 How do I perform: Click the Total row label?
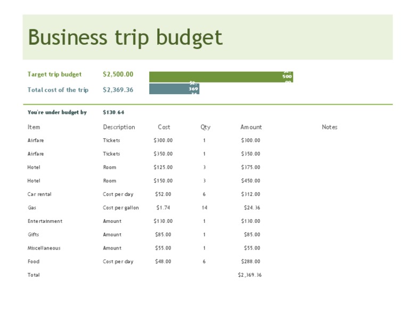34,275
